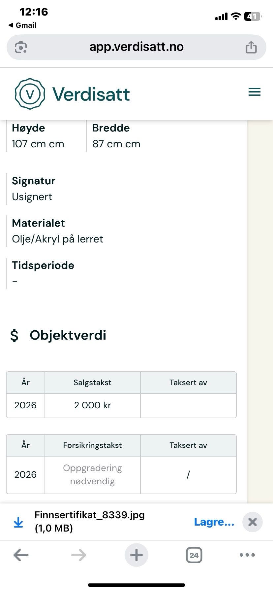Image resolution: width=273 pixels, height=592 pixels.
Task: Open a new browser tab with plus icon
Action: coord(136,555)
